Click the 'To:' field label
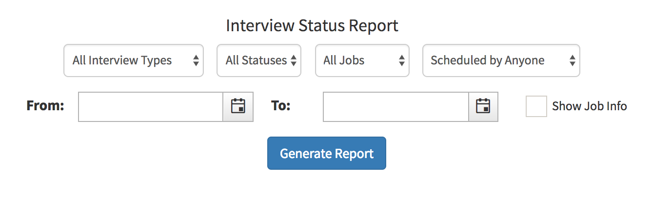672x200 pixels. 280,106
